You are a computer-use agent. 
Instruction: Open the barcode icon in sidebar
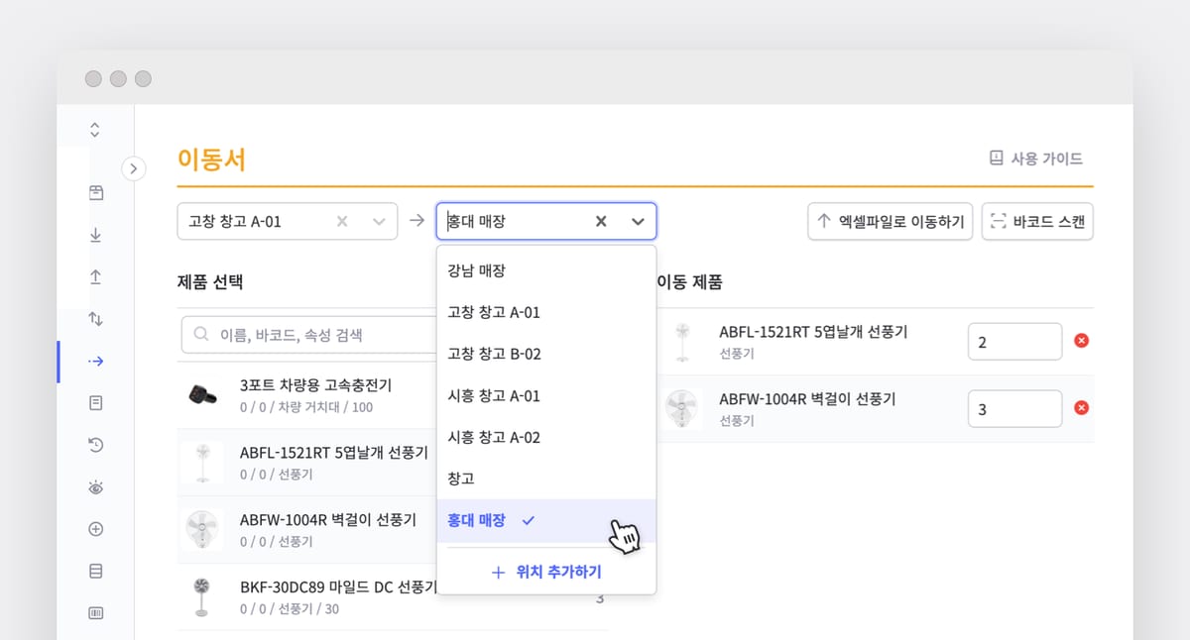96,613
